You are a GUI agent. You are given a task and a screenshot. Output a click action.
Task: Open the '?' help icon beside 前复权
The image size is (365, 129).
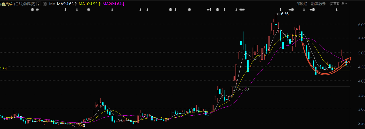coord(38,4)
